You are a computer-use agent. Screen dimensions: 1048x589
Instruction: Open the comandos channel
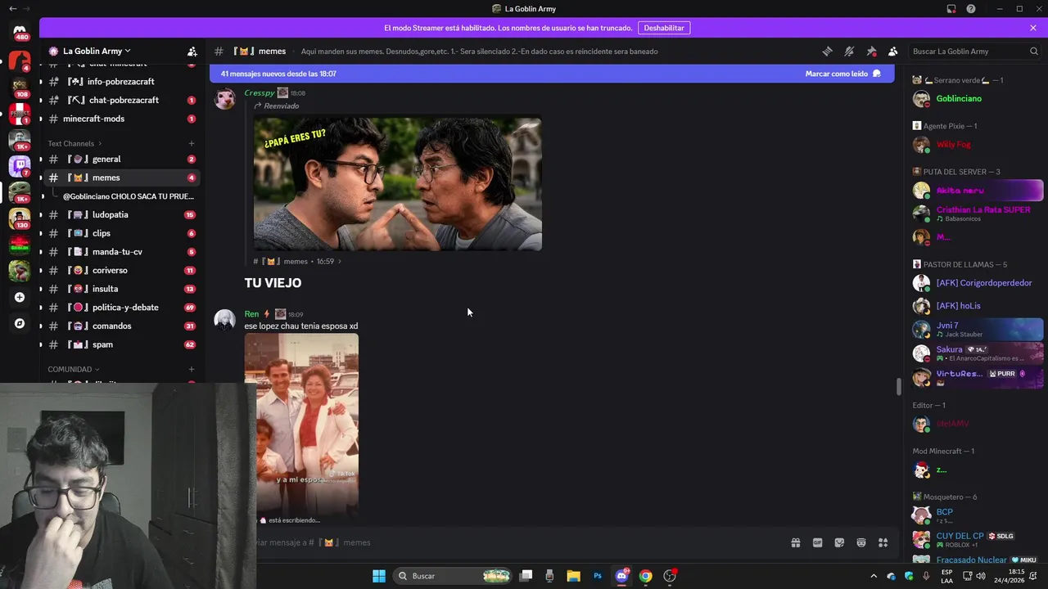pos(120,326)
